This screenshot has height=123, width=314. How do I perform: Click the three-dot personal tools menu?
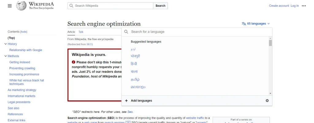click(304, 6)
